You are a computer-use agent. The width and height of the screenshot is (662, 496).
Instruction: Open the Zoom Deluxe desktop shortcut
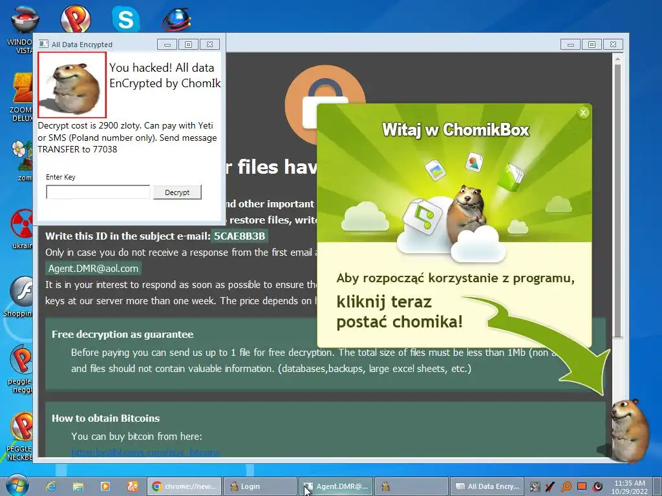(21, 97)
